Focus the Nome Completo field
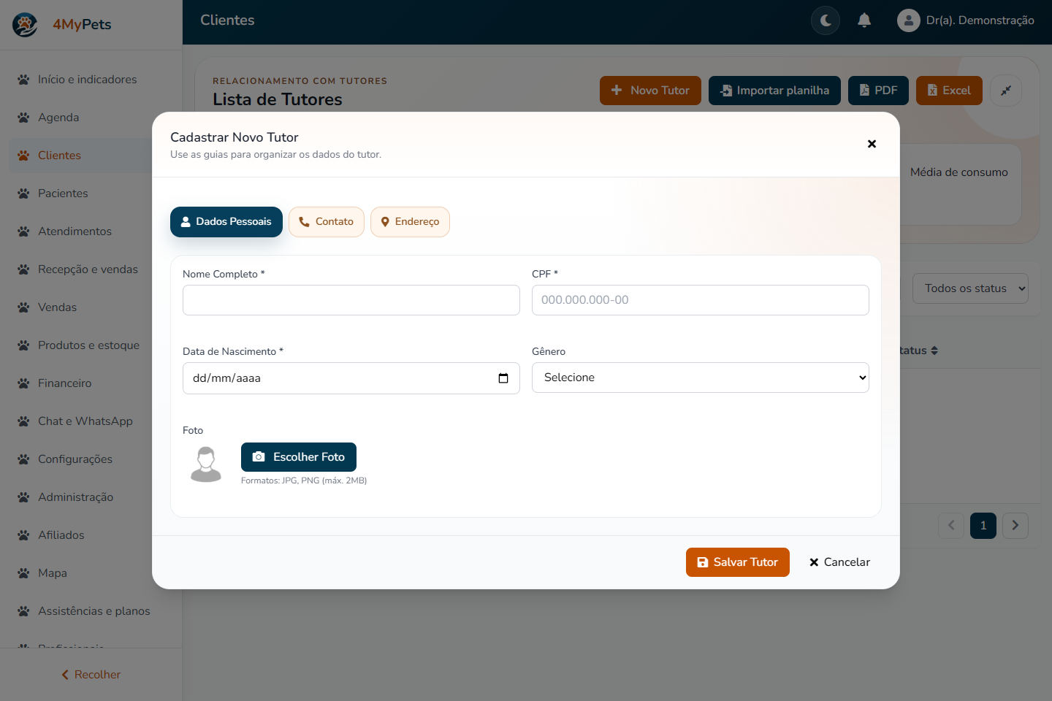The height and width of the screenshot is (701, 1052). 351,300
